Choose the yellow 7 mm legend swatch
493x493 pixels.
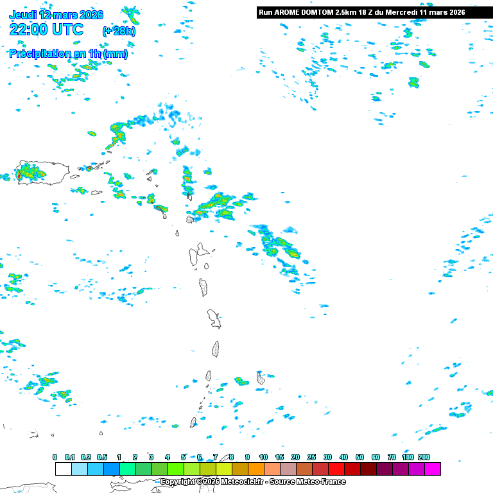pyautogui.click(x=224, y=469)
